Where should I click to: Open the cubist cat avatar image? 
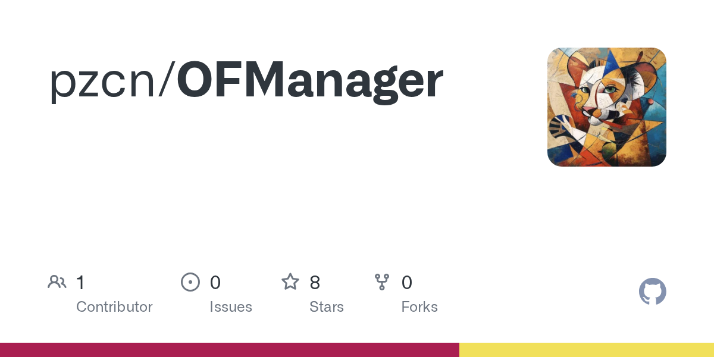(x=607, y=107)
